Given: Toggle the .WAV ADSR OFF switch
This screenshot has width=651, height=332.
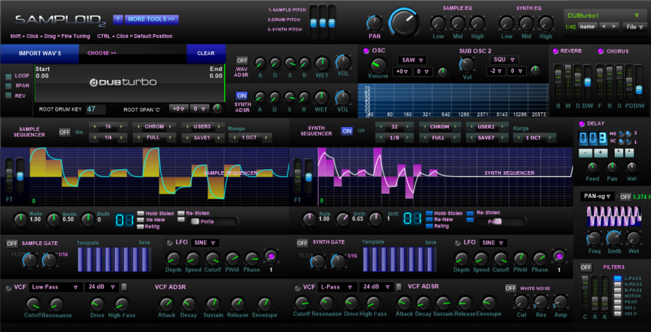Looking at the screenshot, I should pos(242,60).
